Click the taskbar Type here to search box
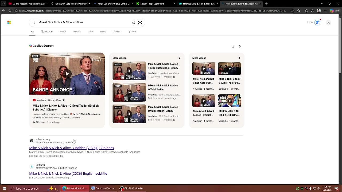 (x=34, y=189)
